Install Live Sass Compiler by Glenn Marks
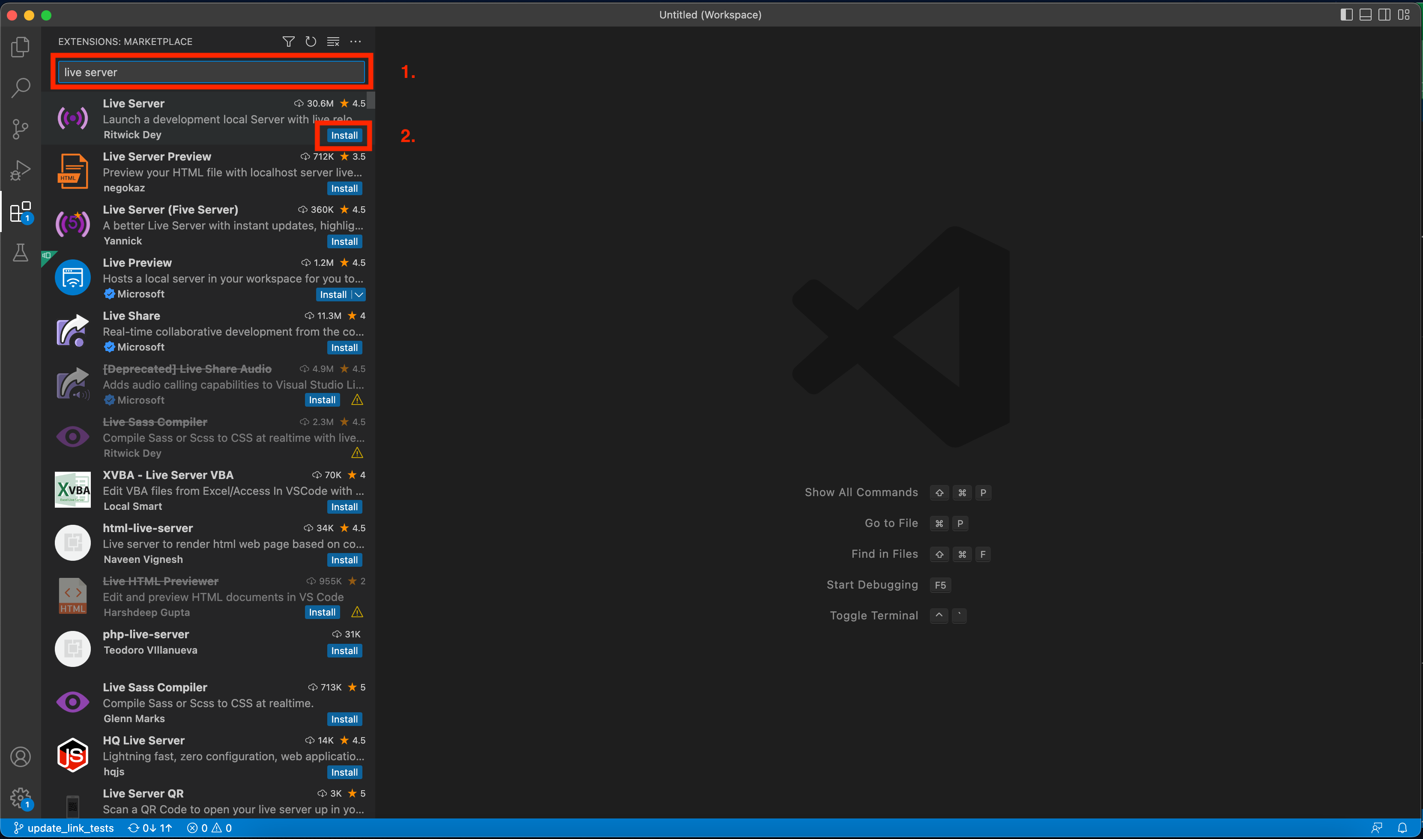 pos(344,719)
